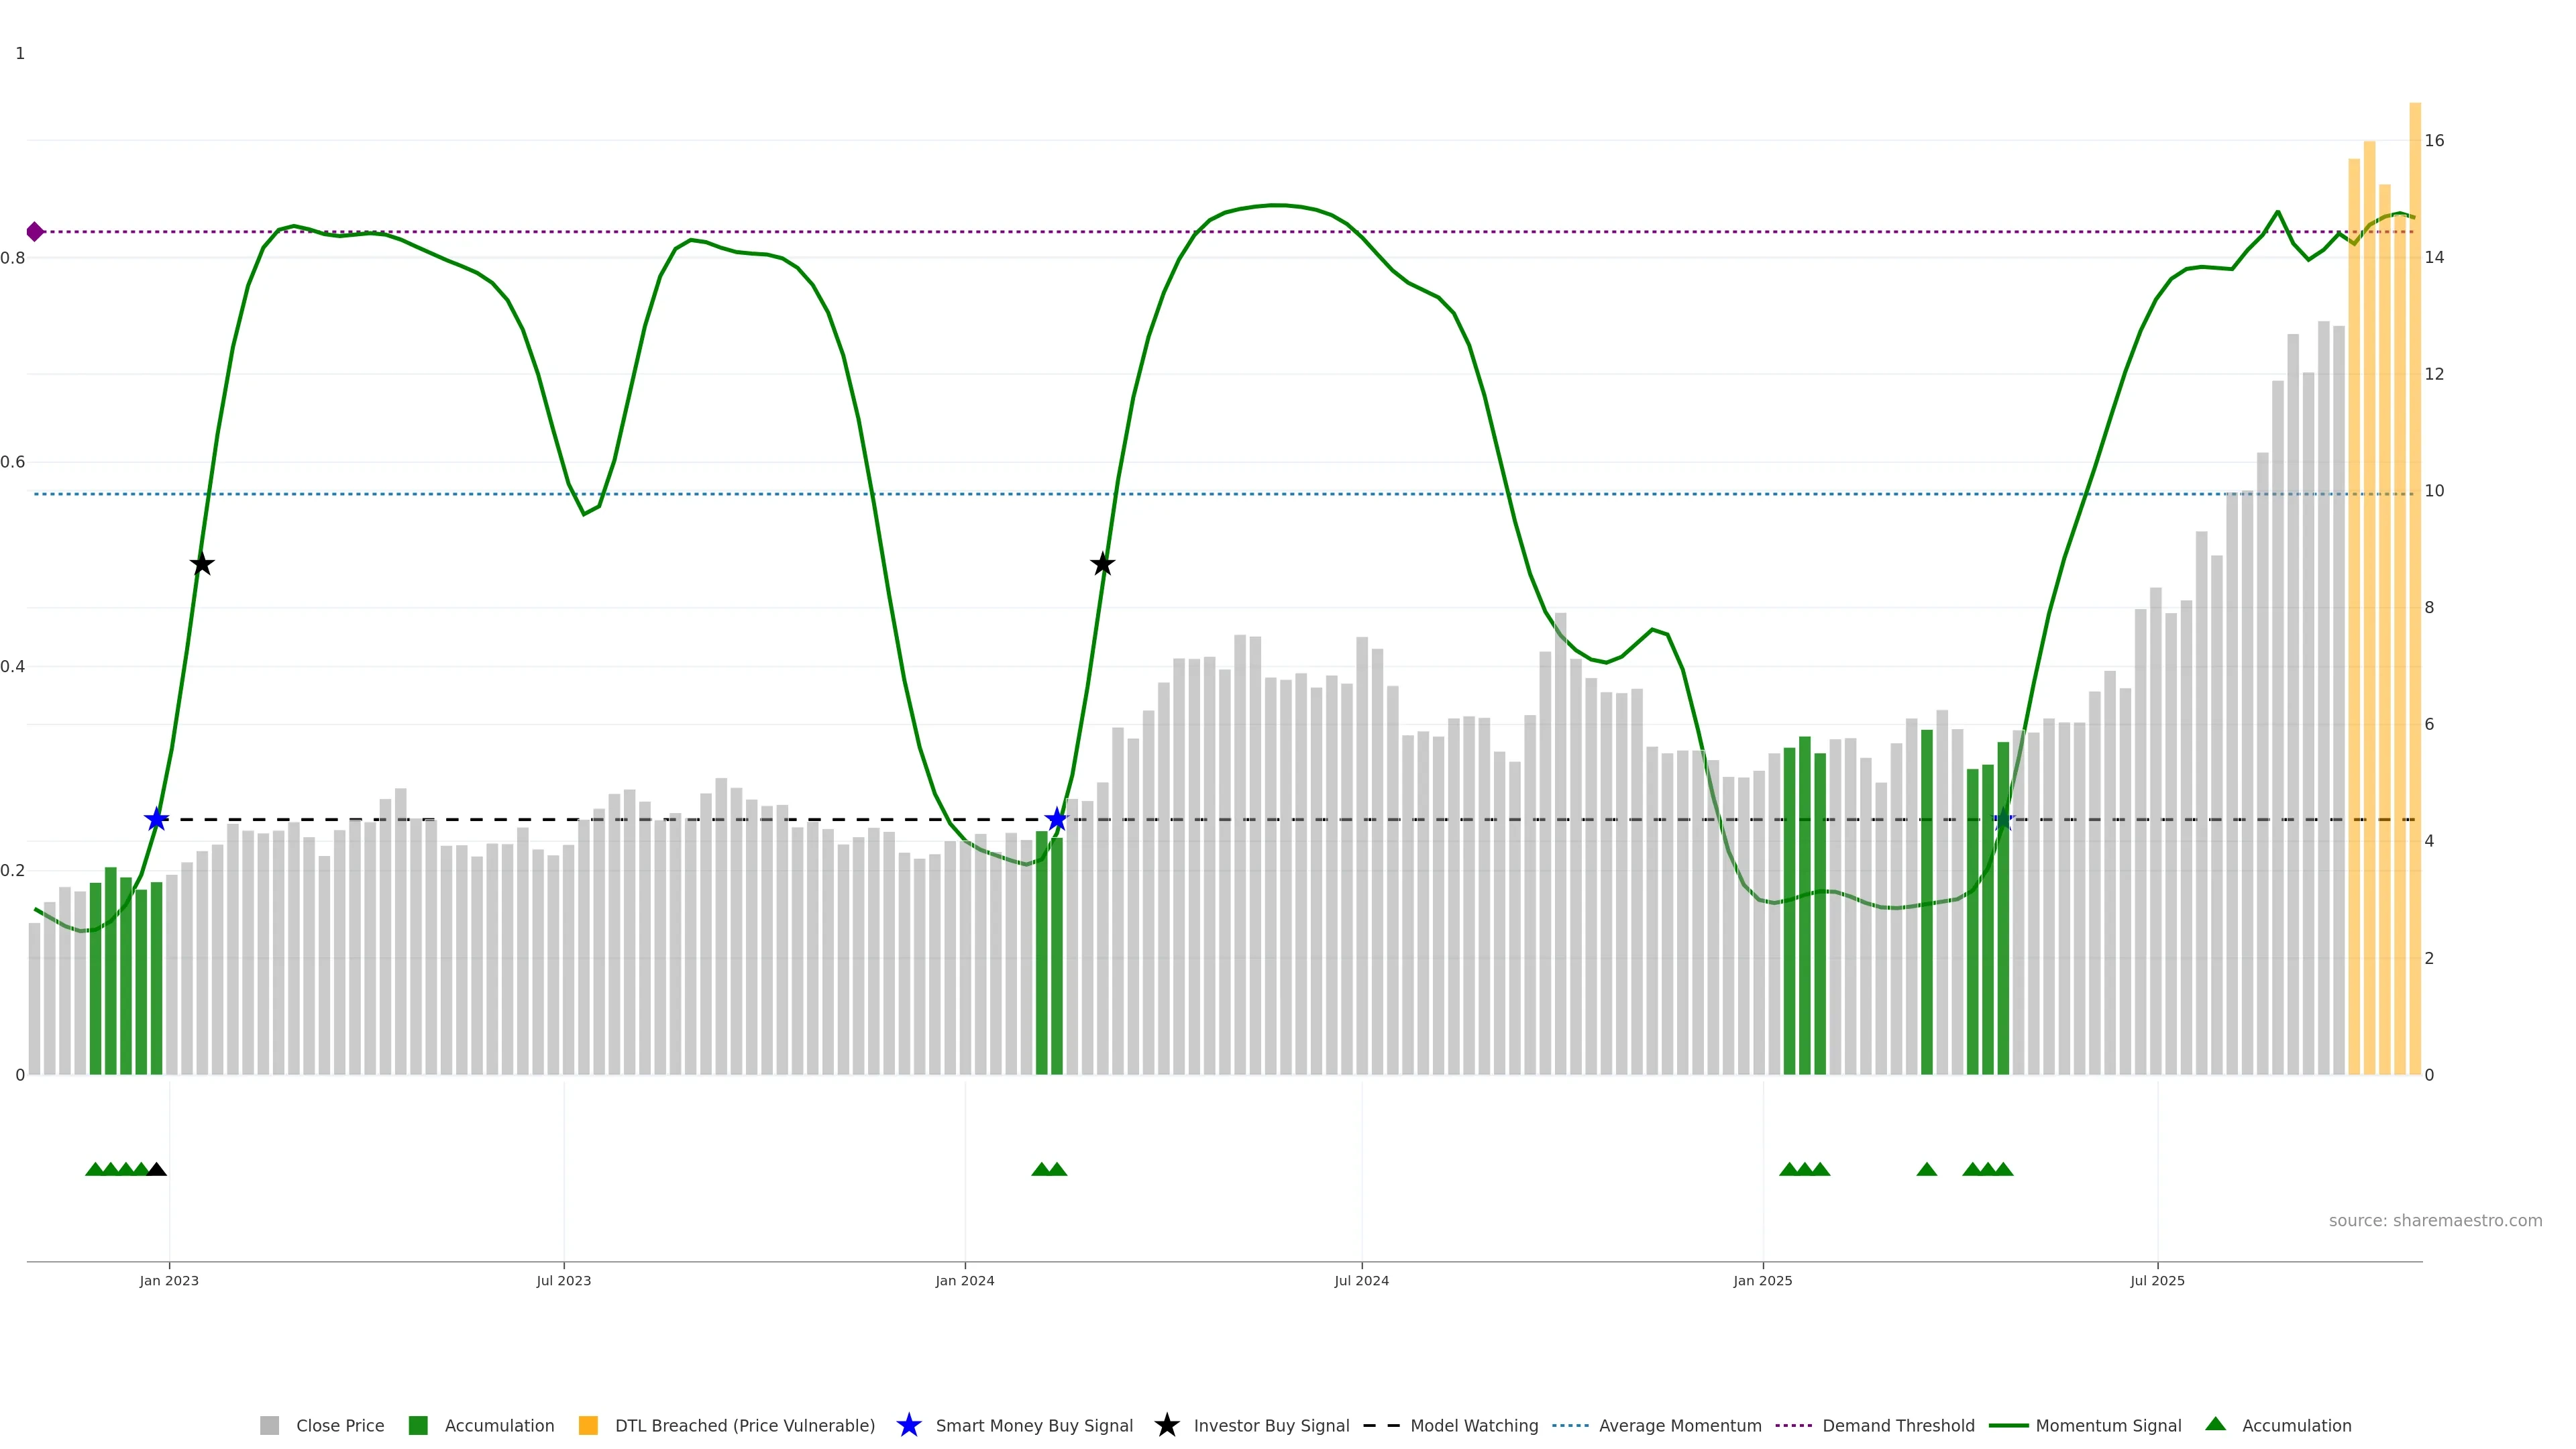
Task: Click the black star before Jan 2023
Action: pos(202,564)
